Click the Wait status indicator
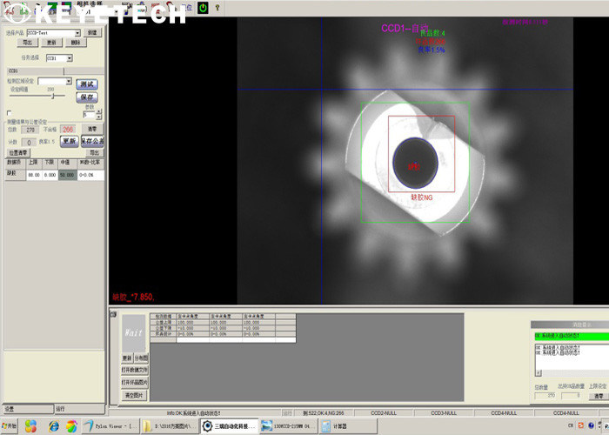 (133, 331)
